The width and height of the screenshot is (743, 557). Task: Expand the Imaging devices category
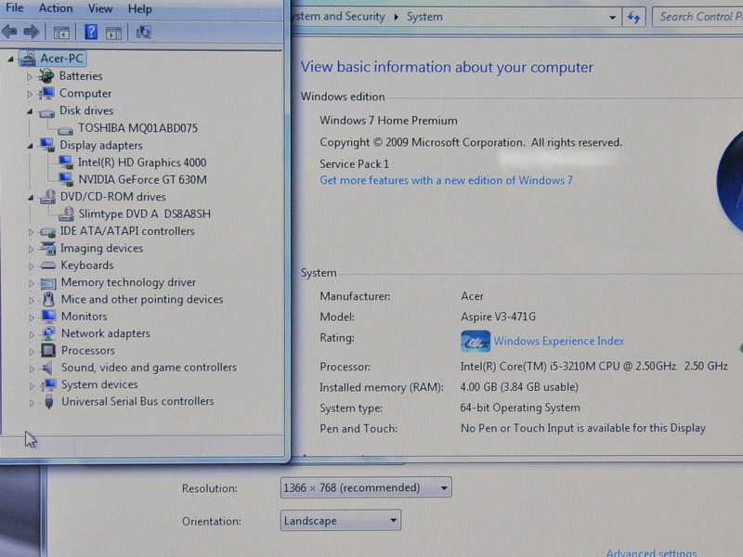31,249
